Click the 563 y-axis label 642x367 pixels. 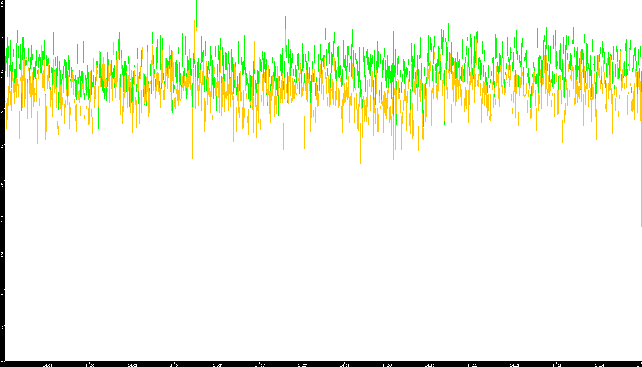[x=2, y=327]
